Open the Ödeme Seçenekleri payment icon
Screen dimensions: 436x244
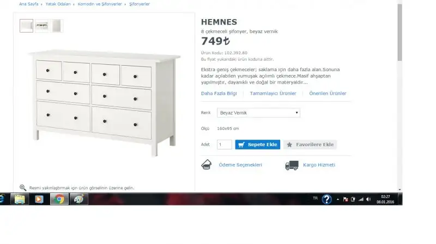(x=207, y=165)
